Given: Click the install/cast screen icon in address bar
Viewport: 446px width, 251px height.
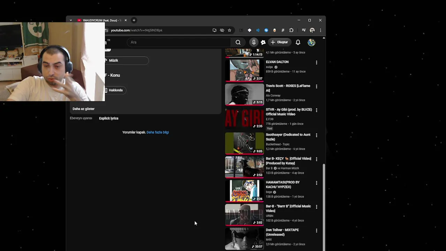Looking at the screenshot, I should (x=214, y=30).
